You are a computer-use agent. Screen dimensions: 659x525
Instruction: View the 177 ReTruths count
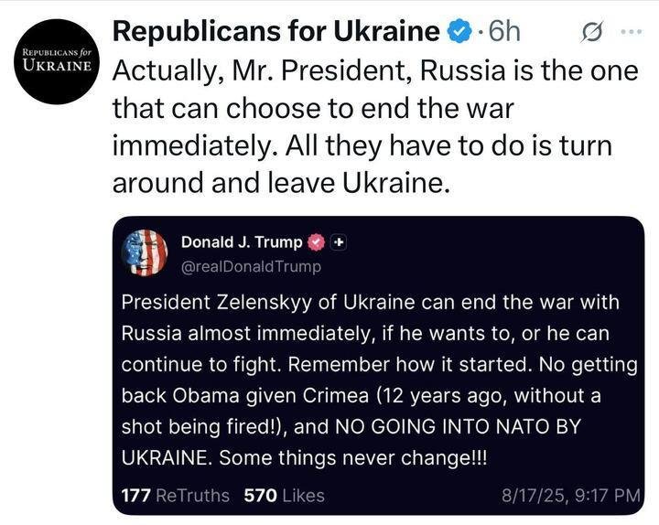tap(176, 495)
